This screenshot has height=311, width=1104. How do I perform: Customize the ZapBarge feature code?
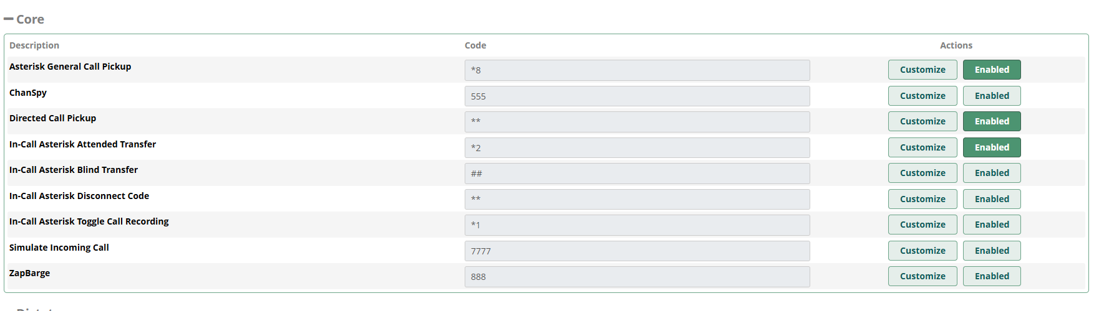pos(922,276)
